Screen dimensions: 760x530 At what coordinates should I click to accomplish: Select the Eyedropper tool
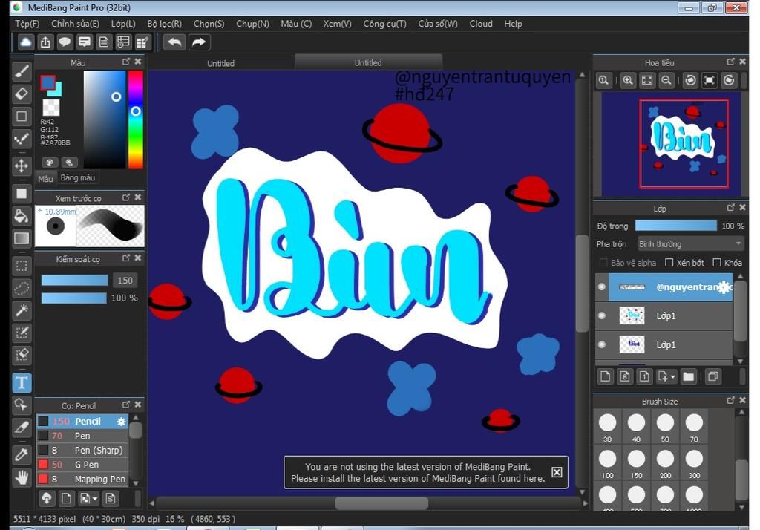point(22,455)
